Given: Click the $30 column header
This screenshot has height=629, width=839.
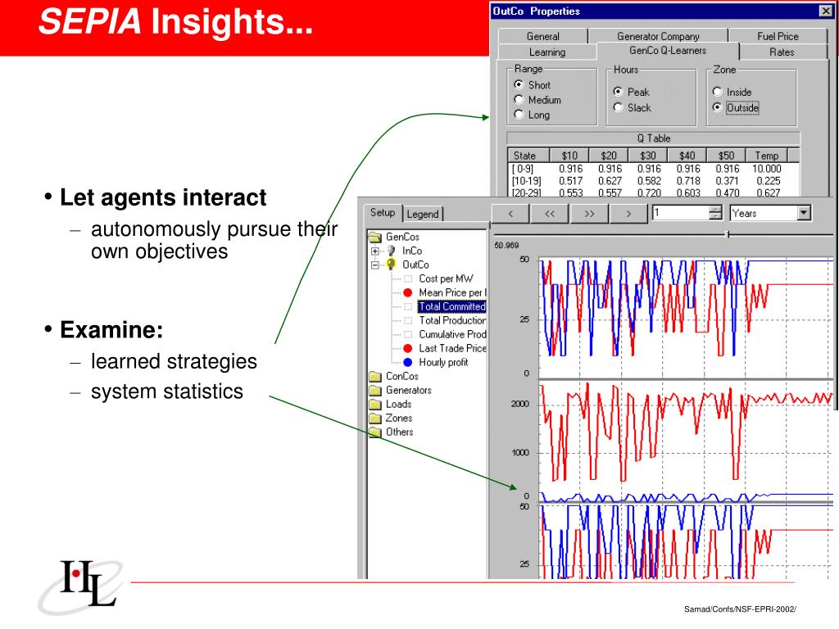Looking at the screenshot, I should 647,155.
